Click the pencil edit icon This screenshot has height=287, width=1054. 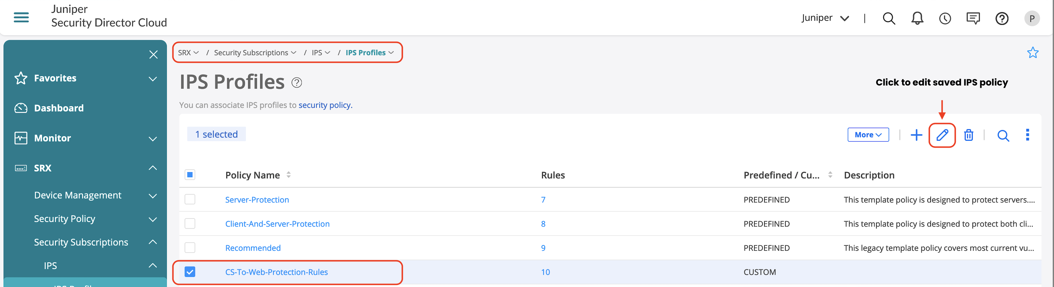click(x=942, y=135)
